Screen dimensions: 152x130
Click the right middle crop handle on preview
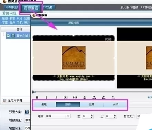coord(114,58)
